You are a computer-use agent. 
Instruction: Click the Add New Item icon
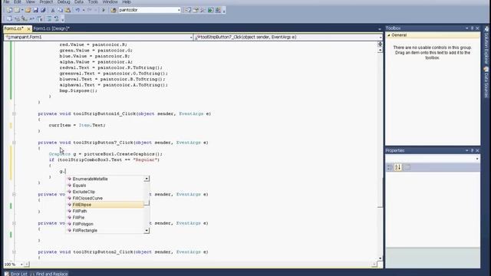(x=17, y=10)
